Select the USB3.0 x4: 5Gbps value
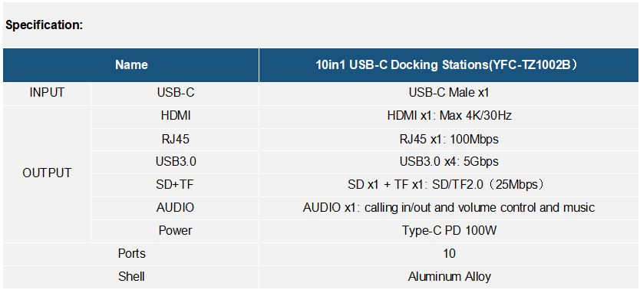This screenshot has height=290, width=640. (x=449, y=162)
